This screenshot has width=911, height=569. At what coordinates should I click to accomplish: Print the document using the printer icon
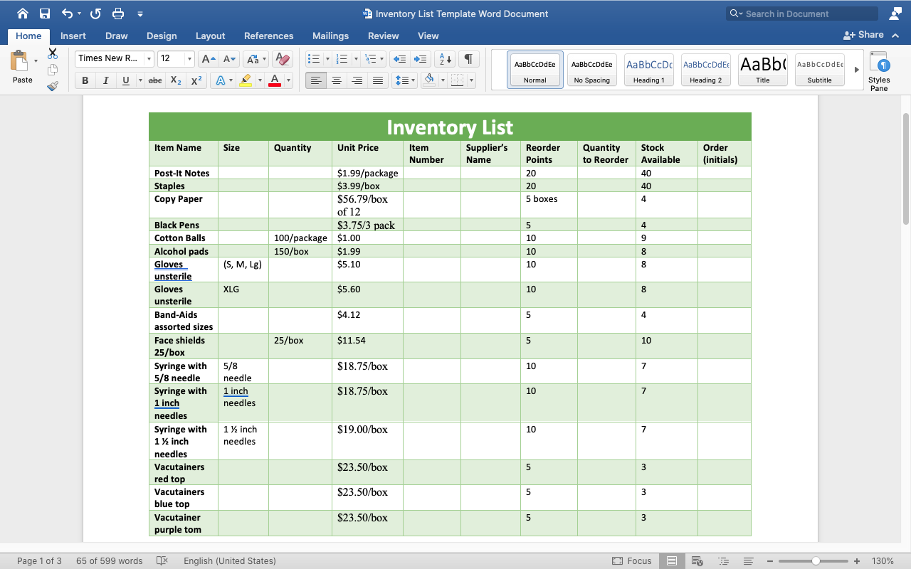(118, 14)
